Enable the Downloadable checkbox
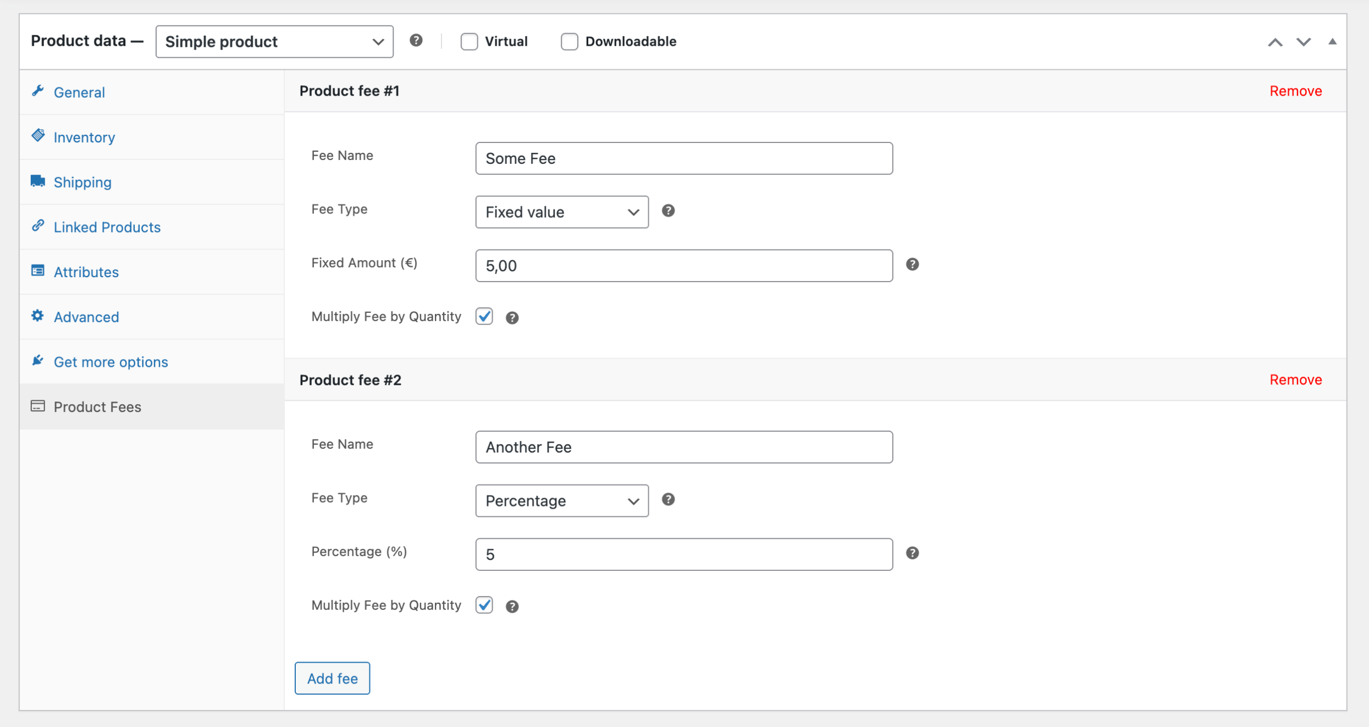This screenshot has width=1369, height=727. [569, 41]
